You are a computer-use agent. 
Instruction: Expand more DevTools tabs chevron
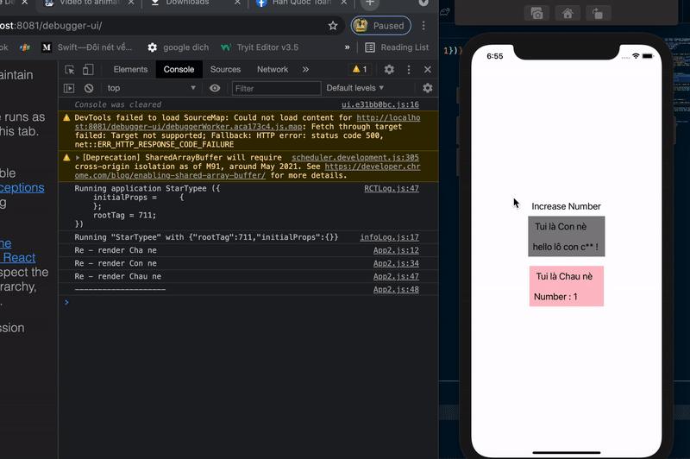(305, 69)
